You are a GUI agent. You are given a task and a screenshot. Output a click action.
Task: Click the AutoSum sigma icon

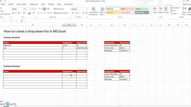tap(171, 8)
